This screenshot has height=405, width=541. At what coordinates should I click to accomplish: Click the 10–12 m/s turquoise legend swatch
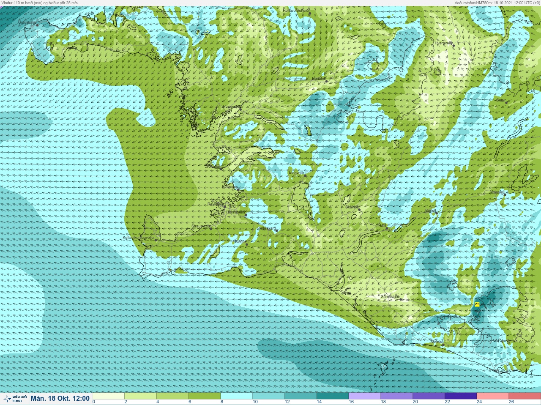click(269, 396)
